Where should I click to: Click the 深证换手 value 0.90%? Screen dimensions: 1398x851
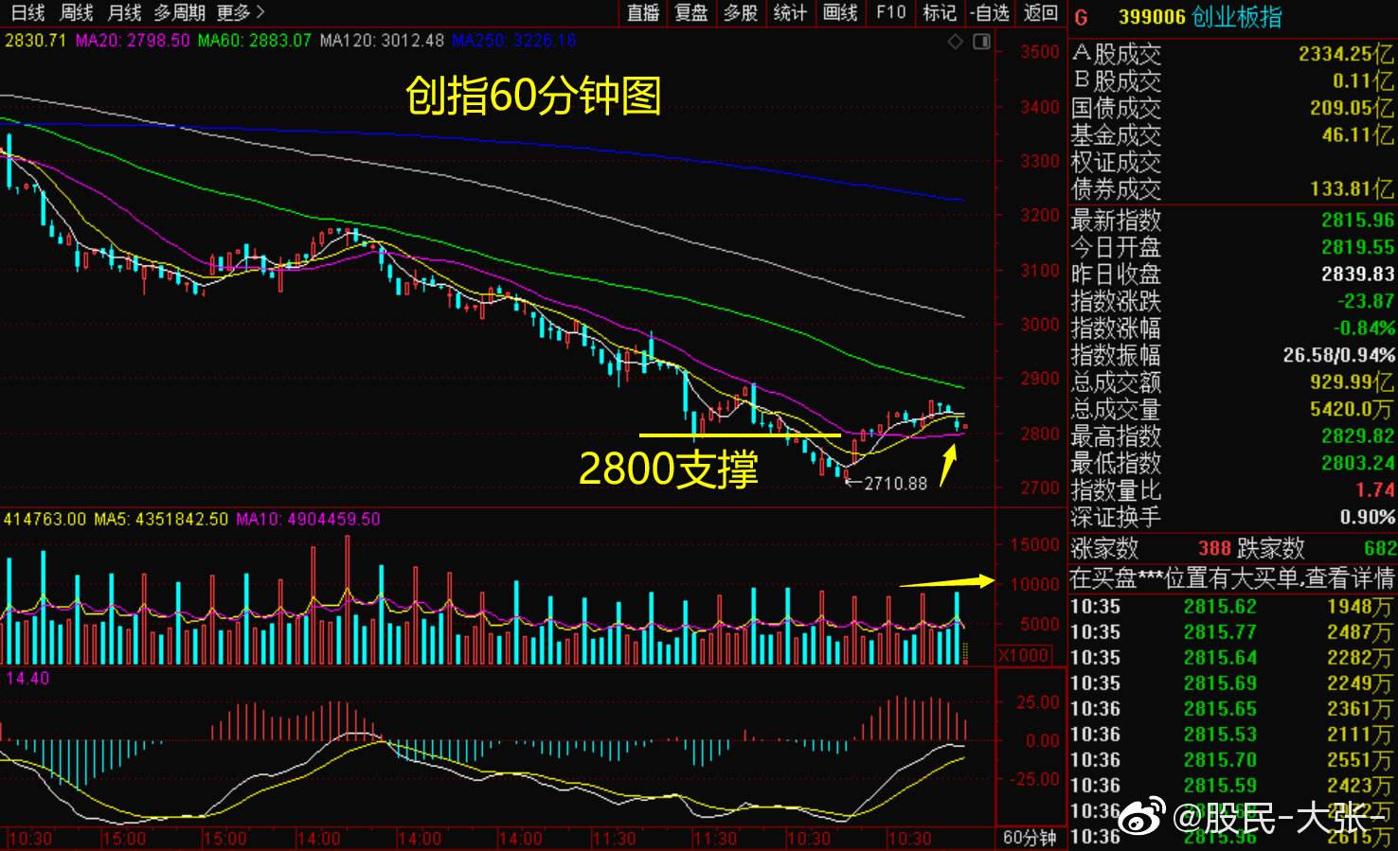pos(1368,518)
